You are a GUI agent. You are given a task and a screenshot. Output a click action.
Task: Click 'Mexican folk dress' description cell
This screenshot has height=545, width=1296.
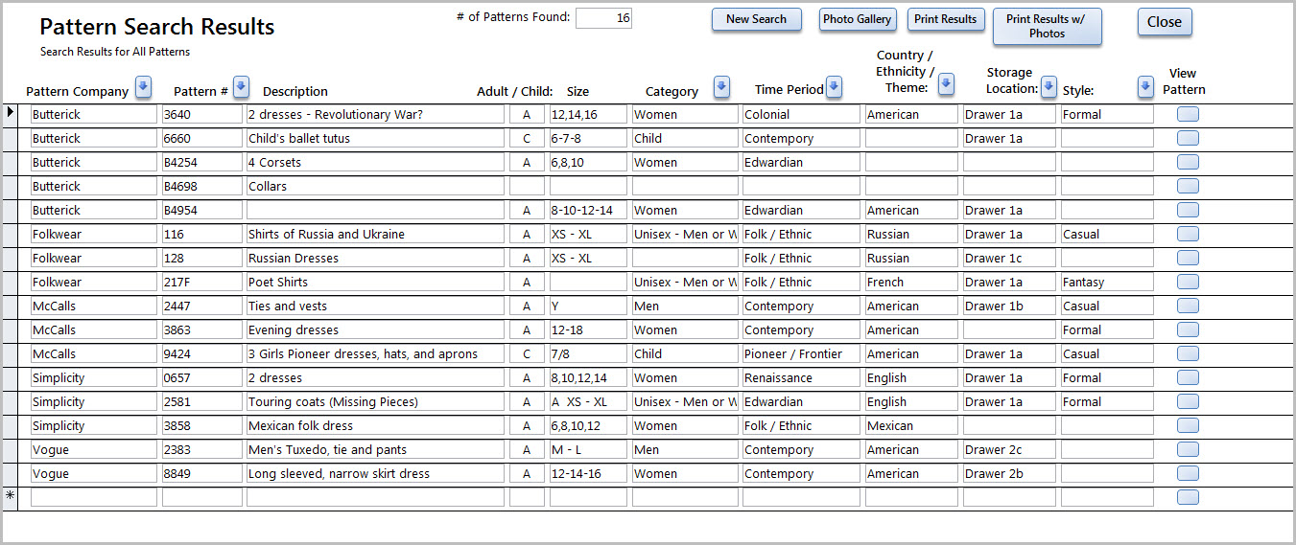(375, 426)
